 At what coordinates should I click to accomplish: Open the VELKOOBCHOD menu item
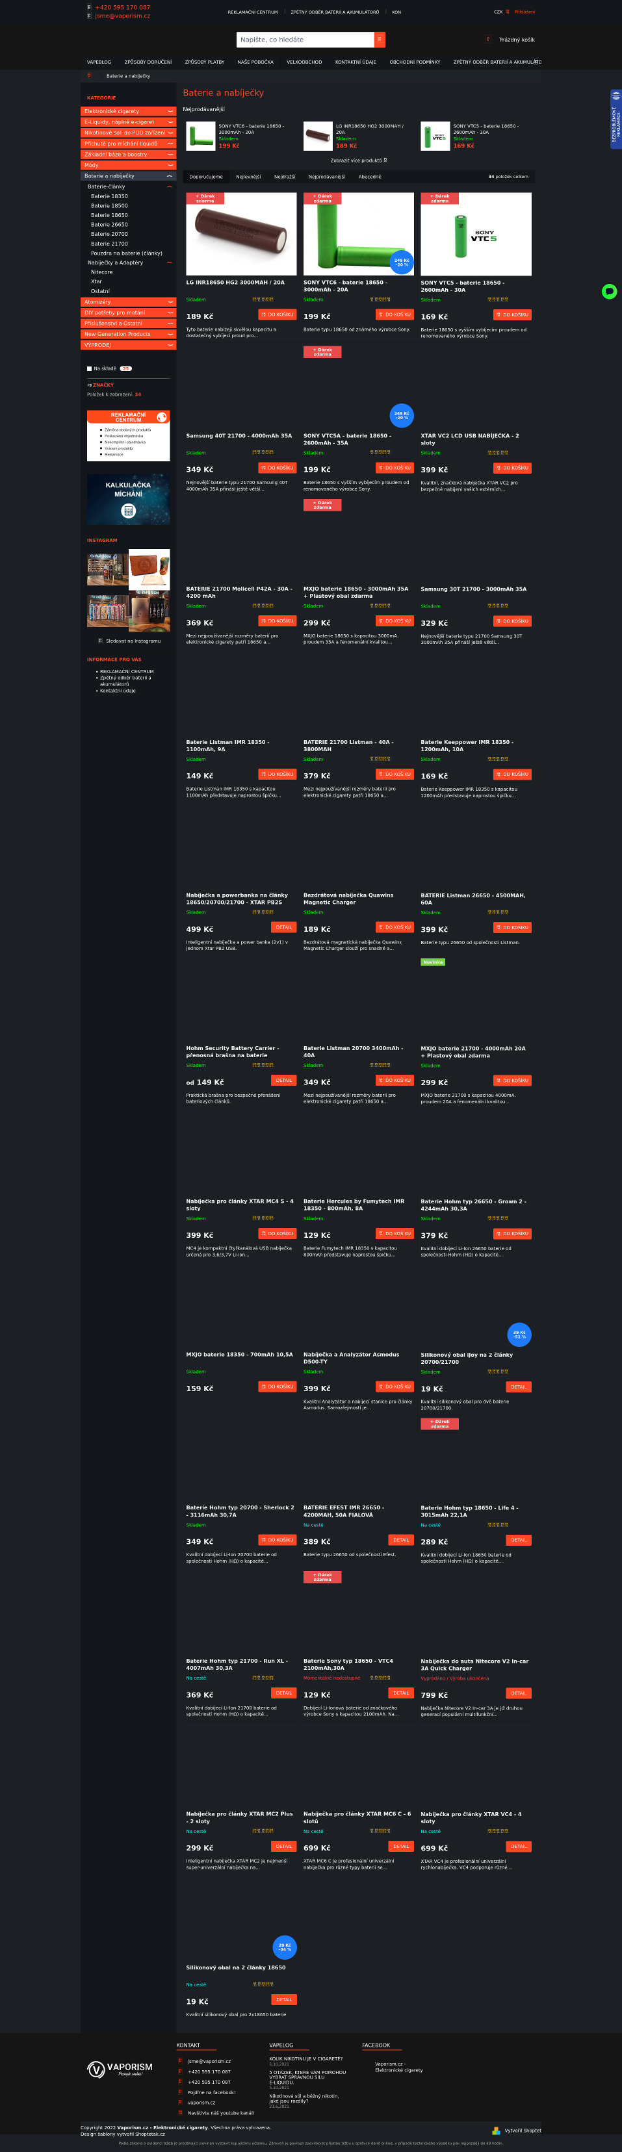[x=304, y=62]
